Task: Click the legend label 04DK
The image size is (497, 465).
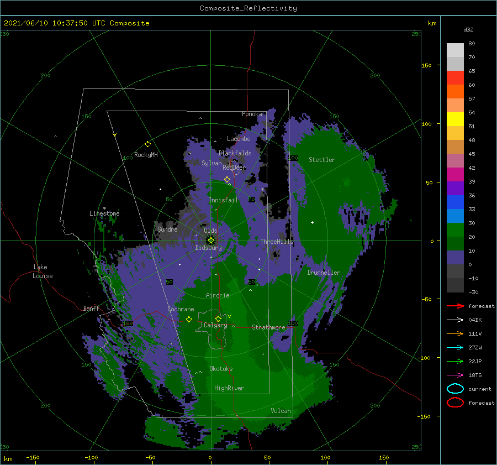Action: 475,320
